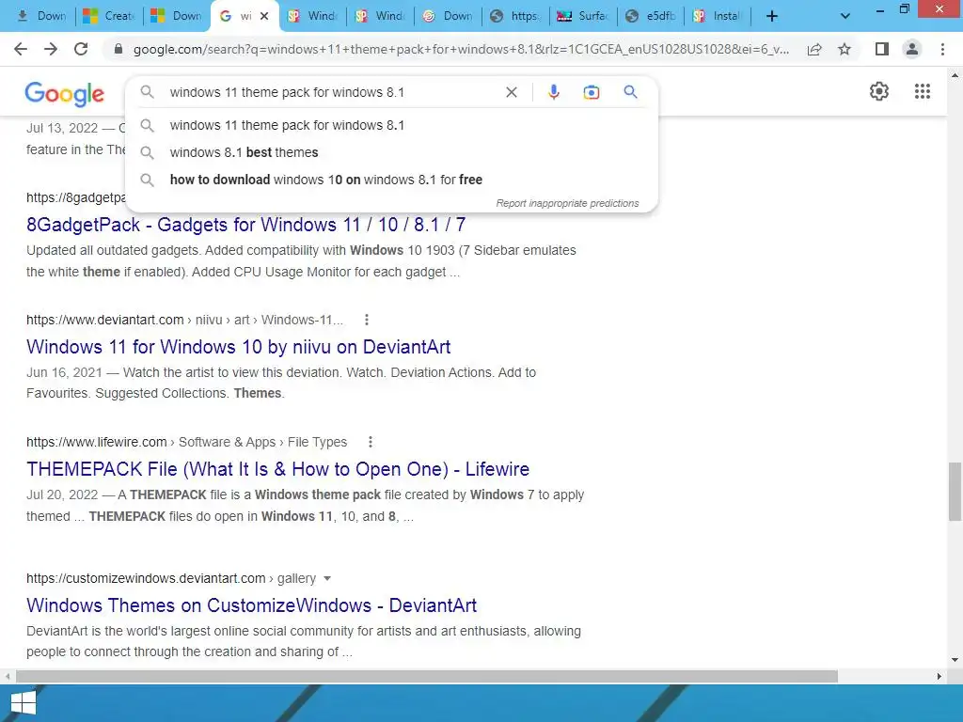
Task: Open Windows Themes on CustomizeWindows result
Action: click(x=251, y=605)
